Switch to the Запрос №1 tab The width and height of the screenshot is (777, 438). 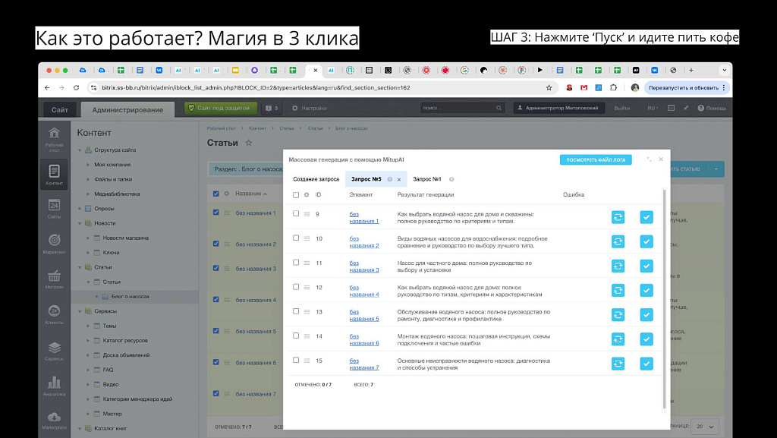pos(426,179)
